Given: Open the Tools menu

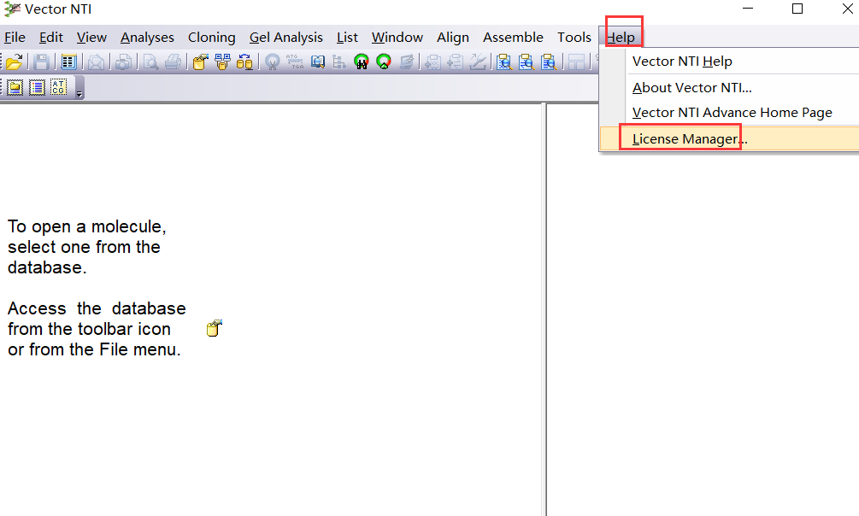Looking at the screenshot, I should (574, 38).
